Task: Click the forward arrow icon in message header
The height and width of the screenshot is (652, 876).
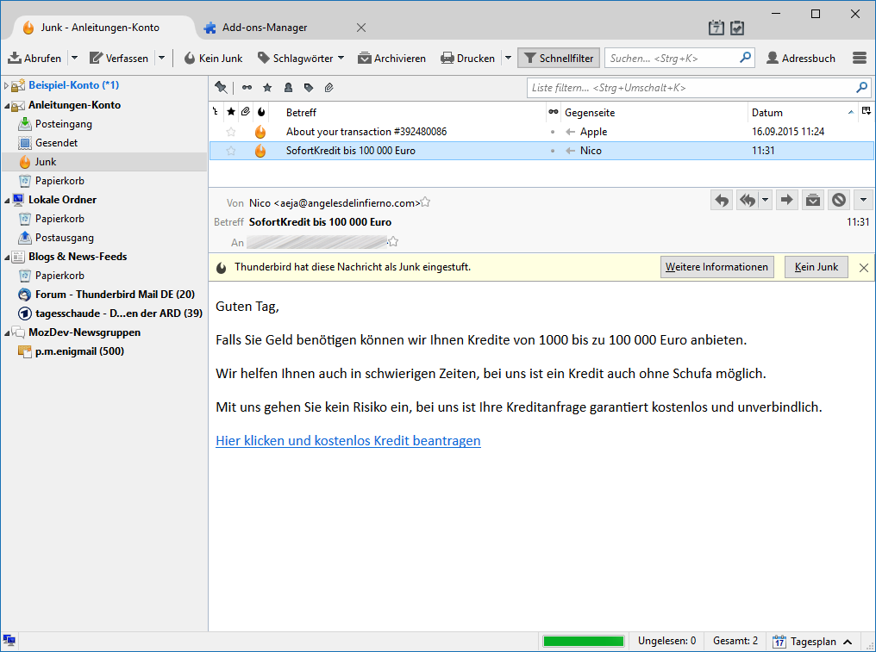Action: point(786,200)
